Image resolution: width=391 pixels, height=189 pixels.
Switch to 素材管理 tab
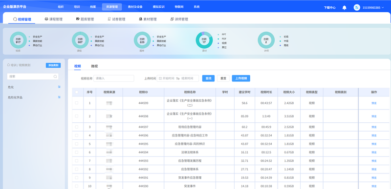pyautogui.click(x=148, y=19)
